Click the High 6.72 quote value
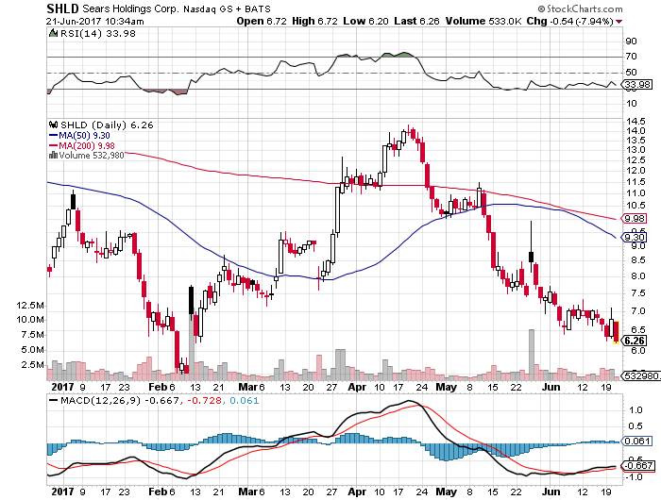Viewport: 661px width, 500px height. (x=314, y=21)
